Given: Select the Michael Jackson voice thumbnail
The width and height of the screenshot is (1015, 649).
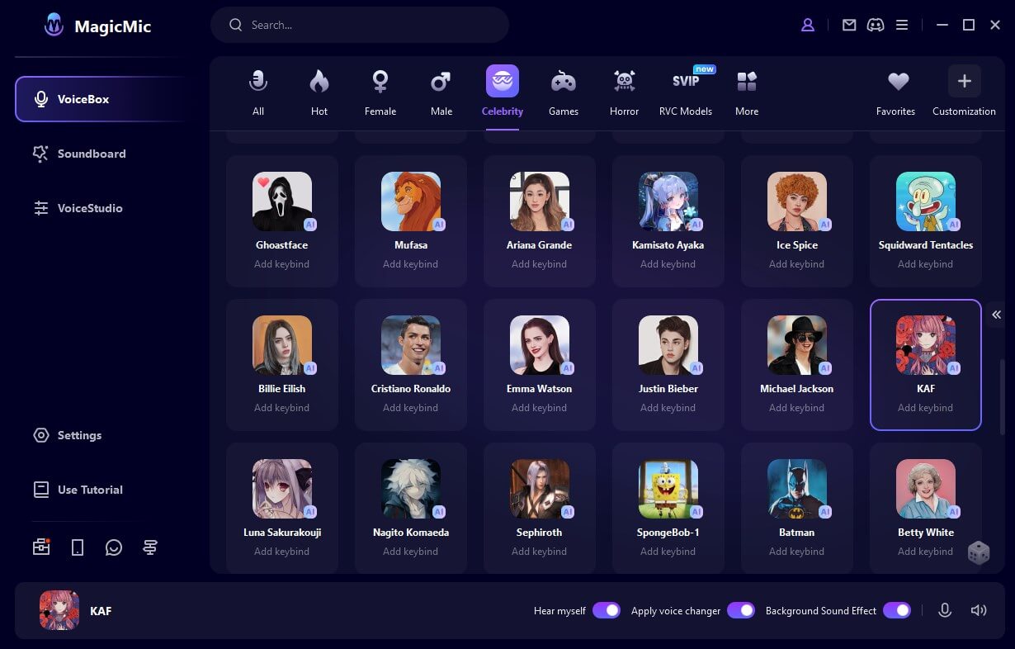Looking at the screenshot, I should tap(797, 345).
